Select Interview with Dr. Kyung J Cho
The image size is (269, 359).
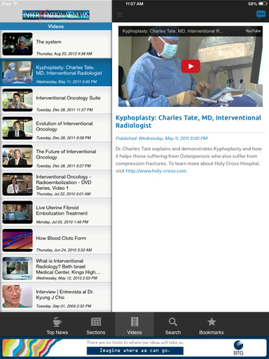tap(56, 297)
